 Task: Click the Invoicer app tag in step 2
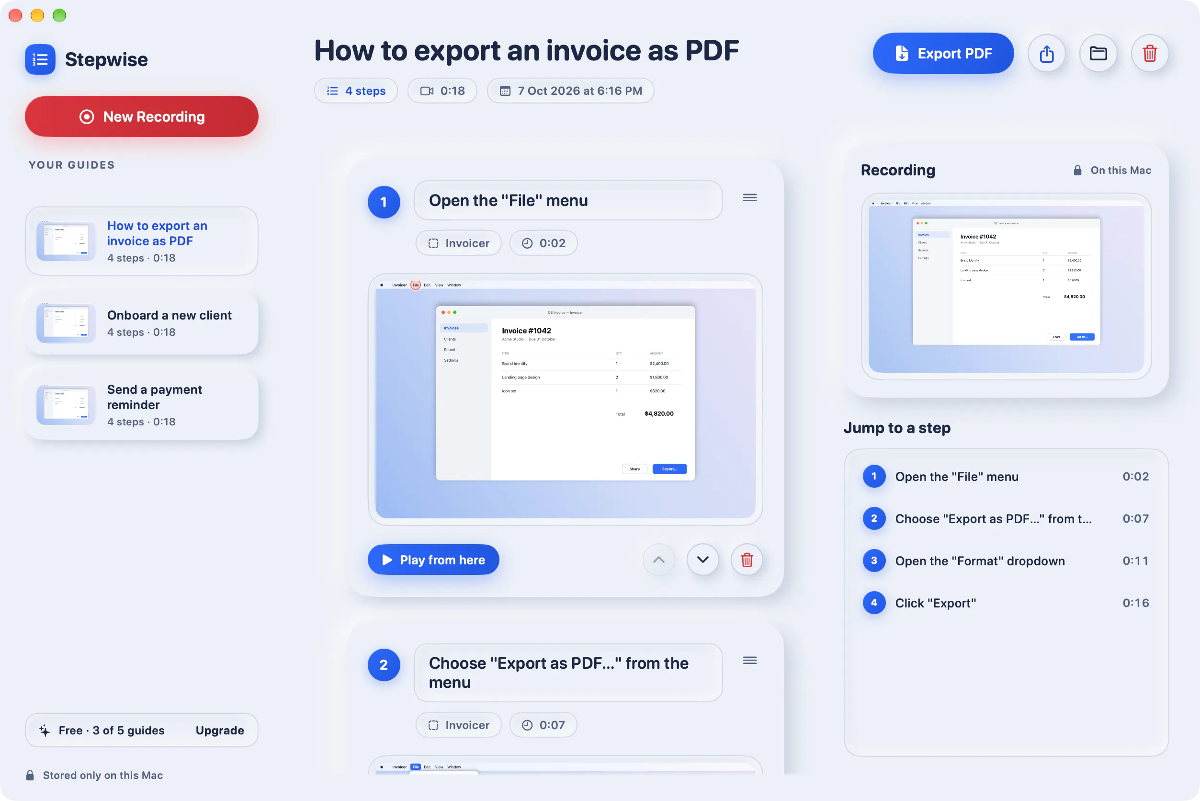459,725
